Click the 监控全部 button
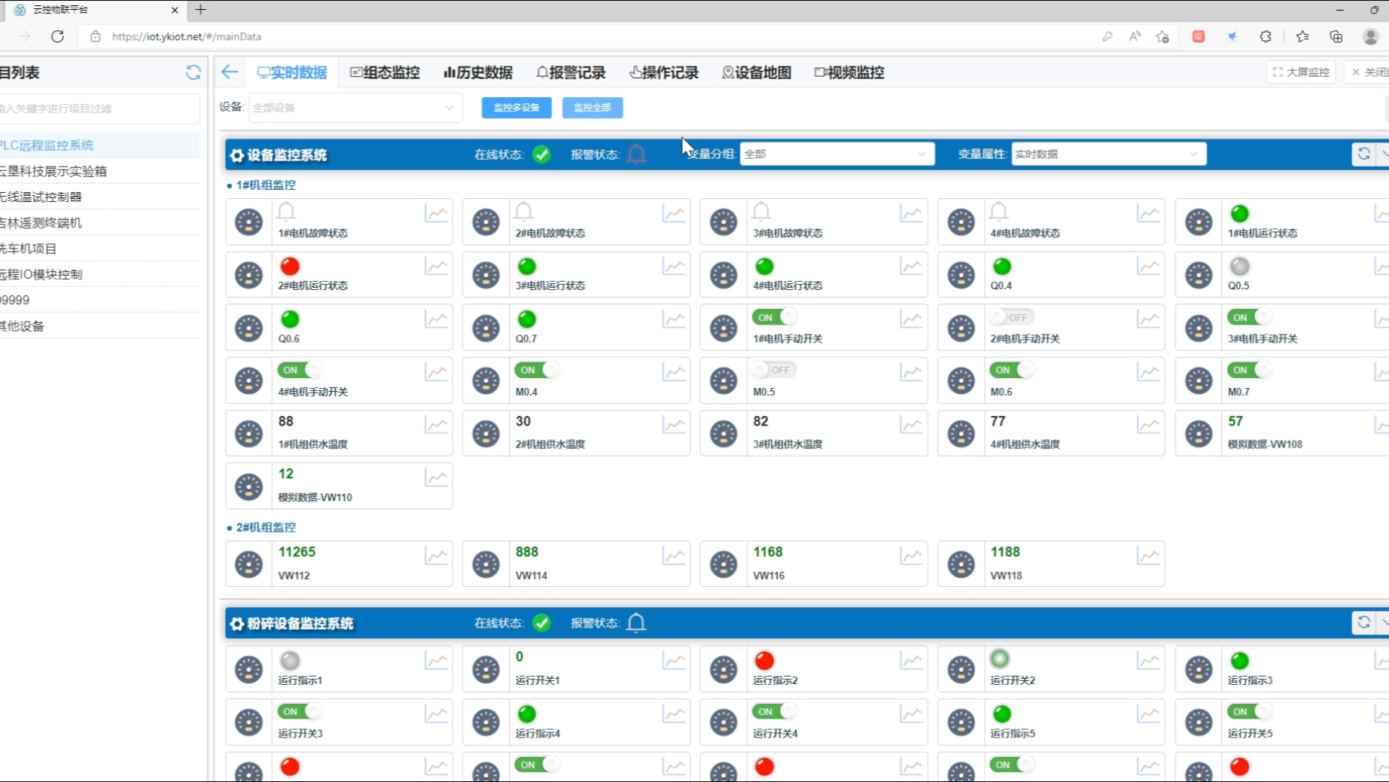Screen dimensions: 1389x782 point(592,108)
